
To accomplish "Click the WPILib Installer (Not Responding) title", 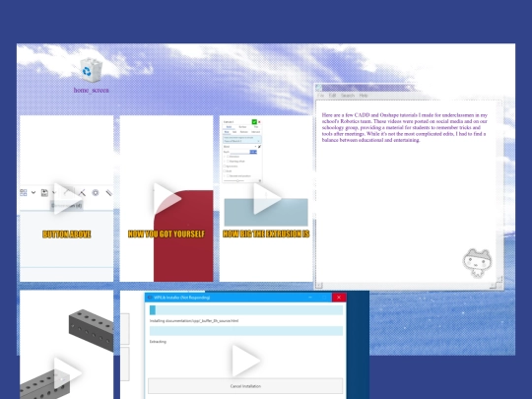I will (181, 298).
